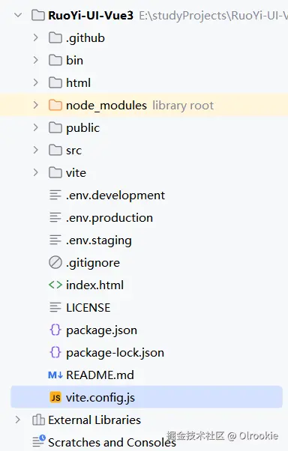Click the JSON icon beside package-lock.json
This screenshot has width=288, height=451.
(x=55, y=352)
